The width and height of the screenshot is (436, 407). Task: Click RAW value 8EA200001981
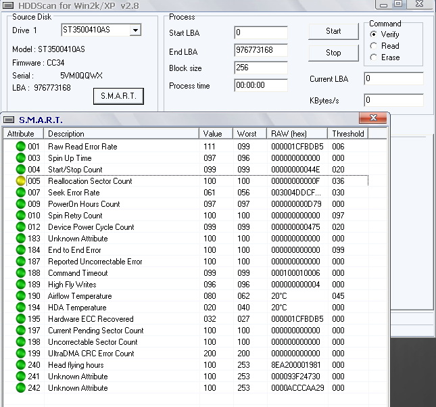click(x=296, y=365)
